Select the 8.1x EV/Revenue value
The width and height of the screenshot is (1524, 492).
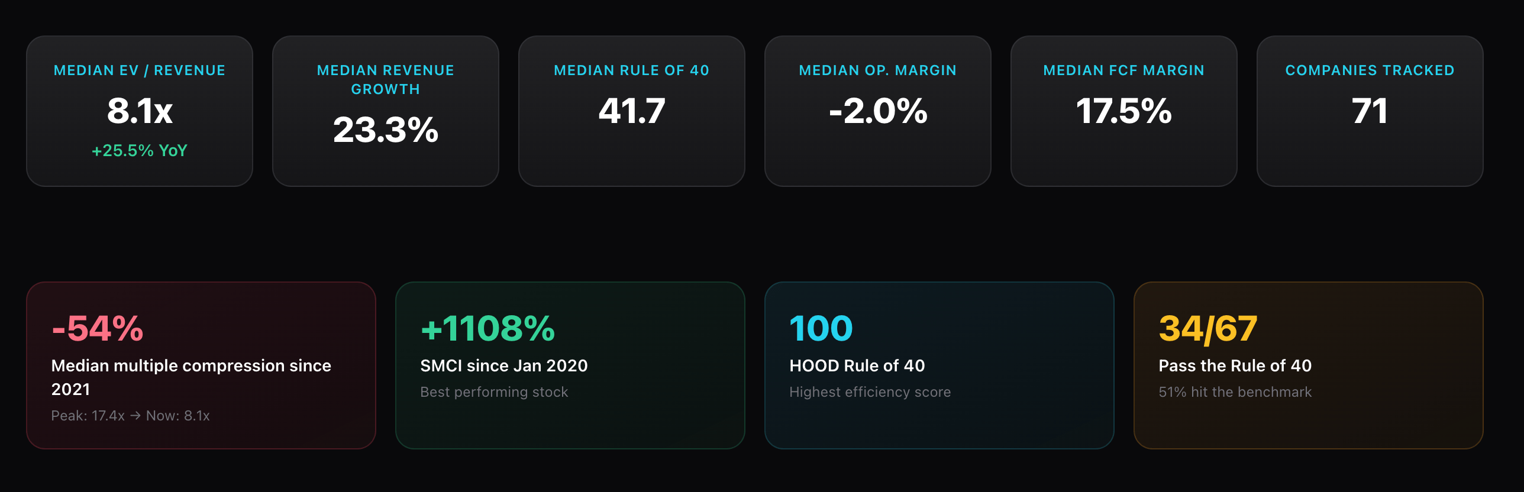coord(140,111)
